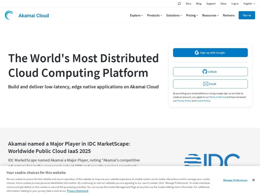Viewport: 260px width, 195px height.
Task: Click the search magnifier icon
Action: (179, 4)
